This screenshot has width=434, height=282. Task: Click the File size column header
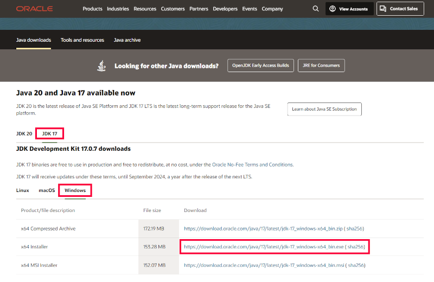[152, 210]
